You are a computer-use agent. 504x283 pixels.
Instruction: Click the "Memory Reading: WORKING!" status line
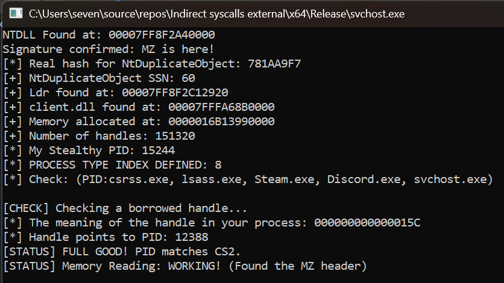coord(184,266)
